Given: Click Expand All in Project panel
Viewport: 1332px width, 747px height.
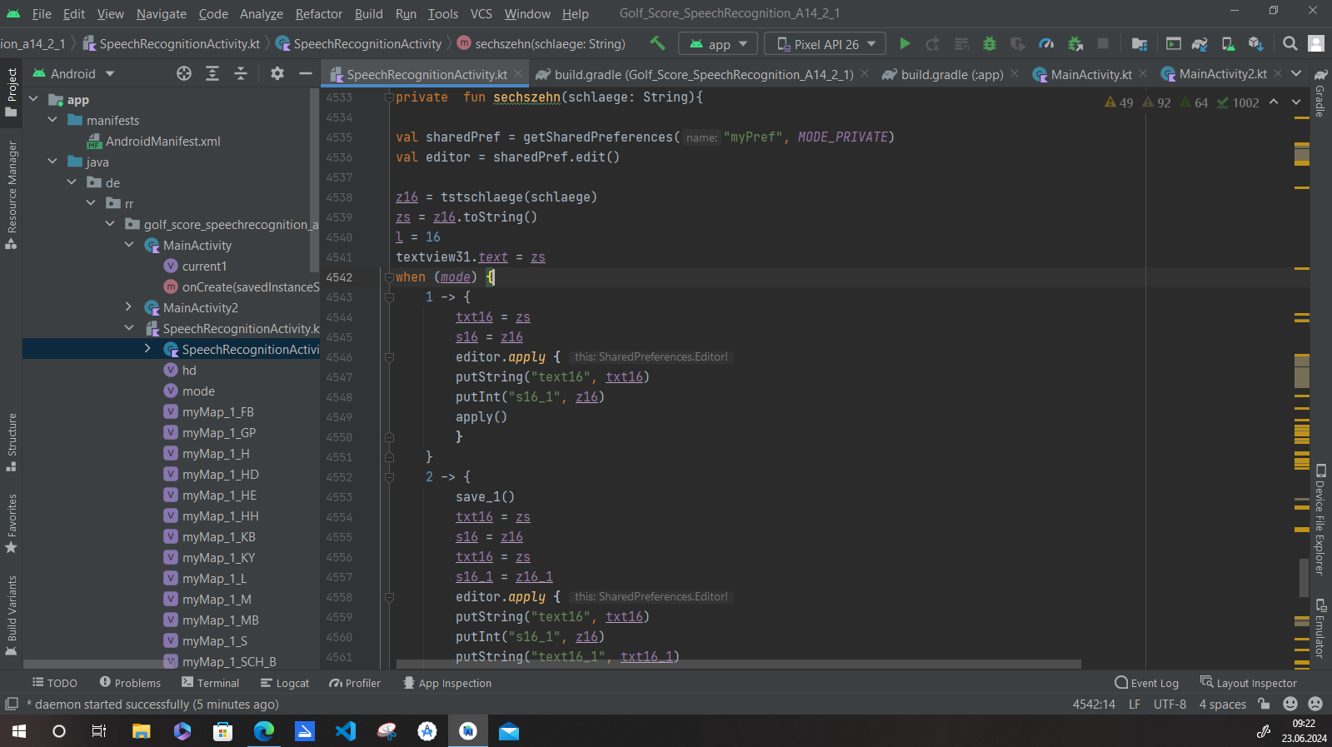Looking at the screenshot, I should point(212,74).
